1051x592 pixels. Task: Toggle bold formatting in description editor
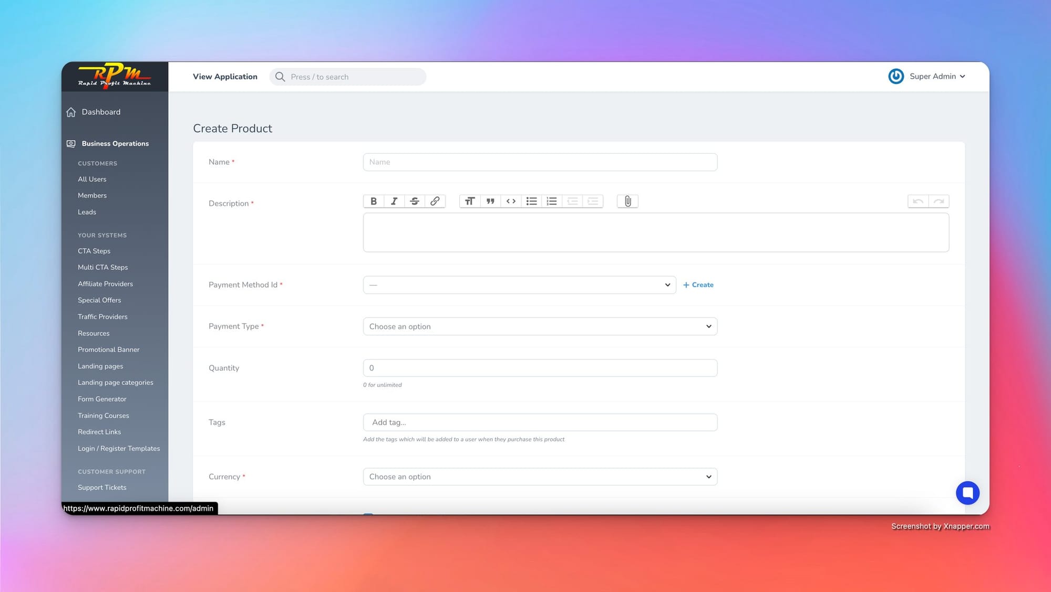coord(373,201)
